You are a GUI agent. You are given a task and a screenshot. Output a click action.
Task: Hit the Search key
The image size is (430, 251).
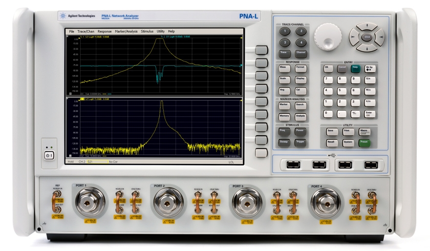click(301, 106)
